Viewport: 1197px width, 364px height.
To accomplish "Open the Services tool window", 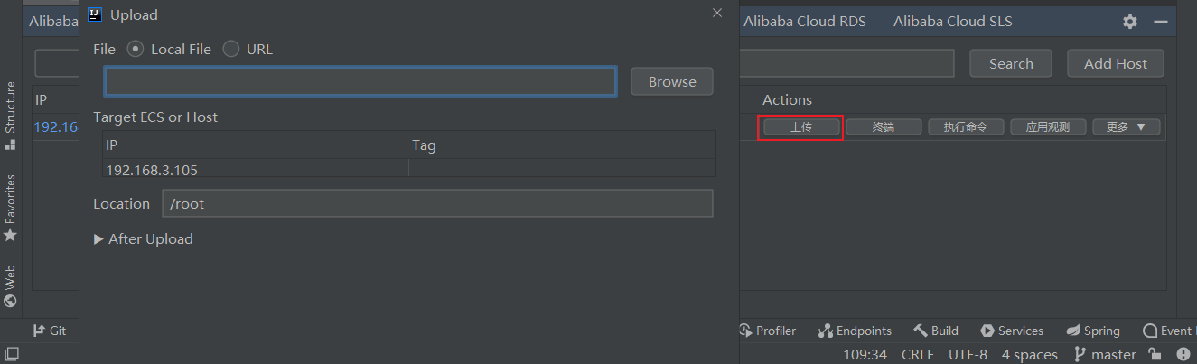I will (x=1011, y=331).
